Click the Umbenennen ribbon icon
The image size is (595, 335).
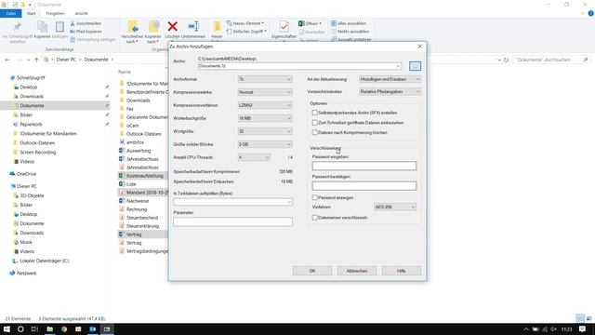point(193,26)
